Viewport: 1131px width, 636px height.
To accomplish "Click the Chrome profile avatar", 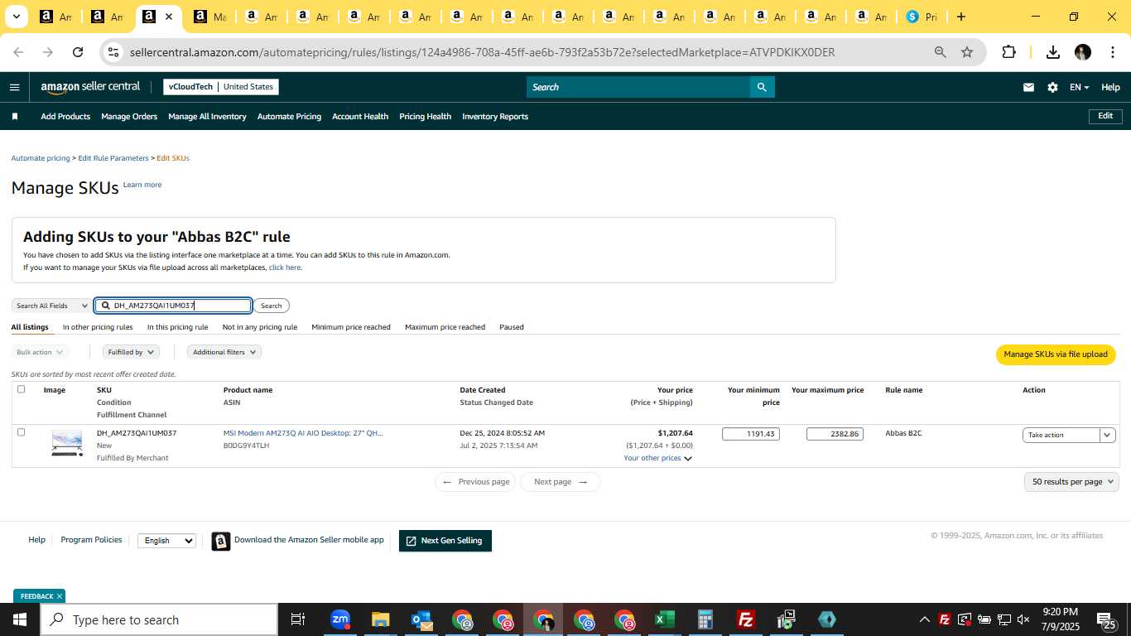I will (x=1083, y=52).
